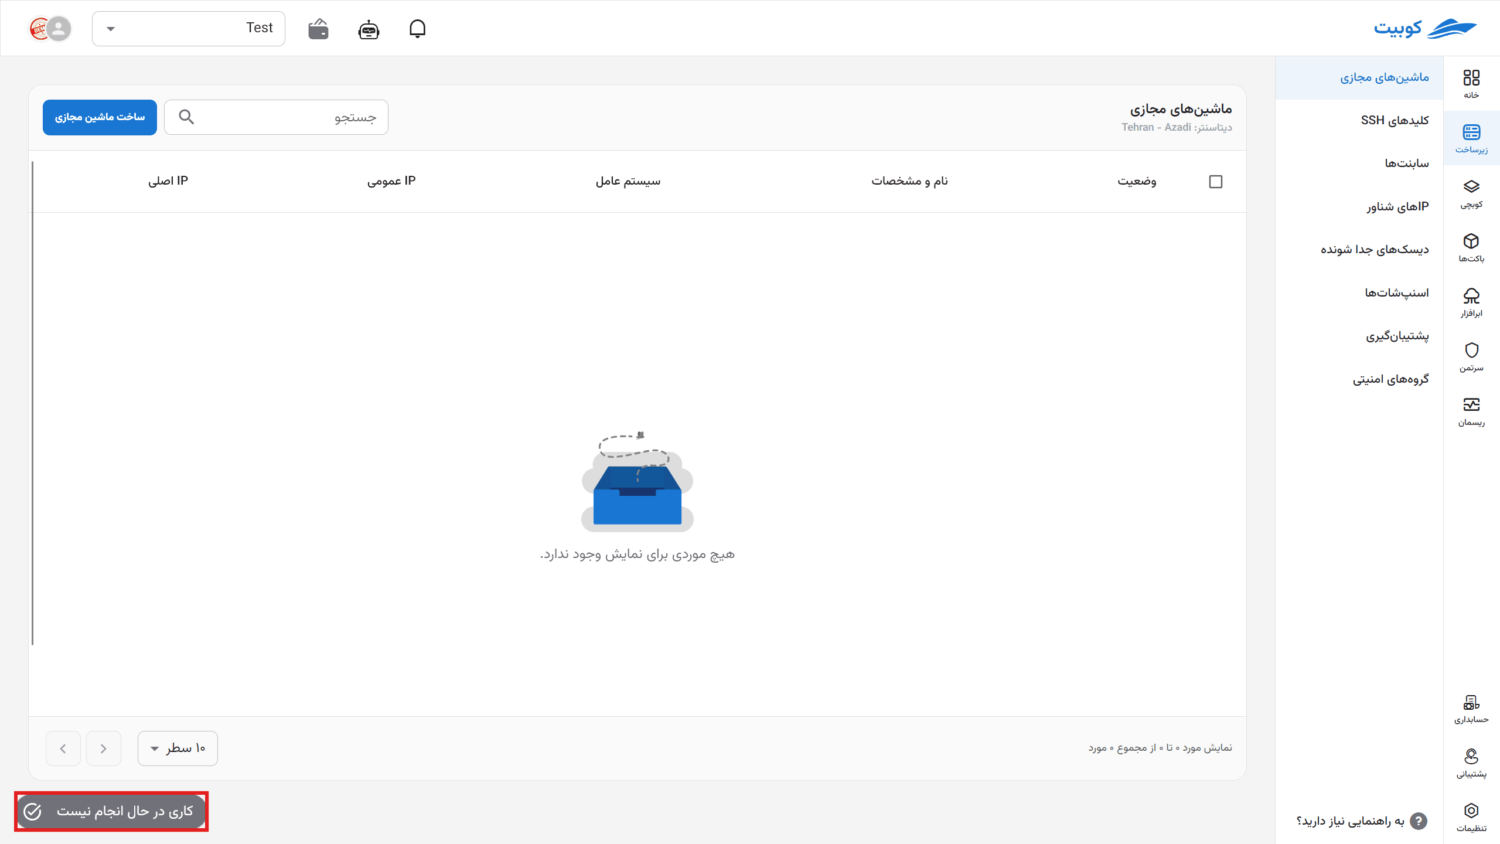Click the notifications bell icon
This screenshot has width=1500, height=844.
coord(417,28)
